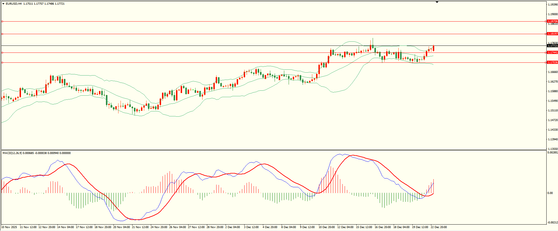558x231 pixels.
Task: Select left anchor square of 1.17441 line
Action: coord(2,52)
